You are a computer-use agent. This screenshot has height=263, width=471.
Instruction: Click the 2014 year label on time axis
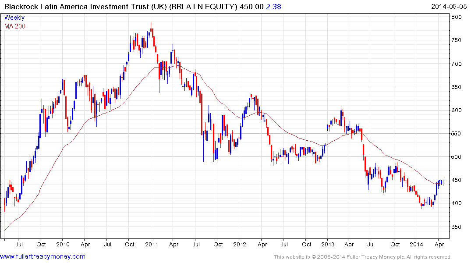(x=416, y=244)
